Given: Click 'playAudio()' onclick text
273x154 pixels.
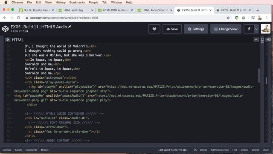Looking at the screenshot, I should [x=85, y=86].
